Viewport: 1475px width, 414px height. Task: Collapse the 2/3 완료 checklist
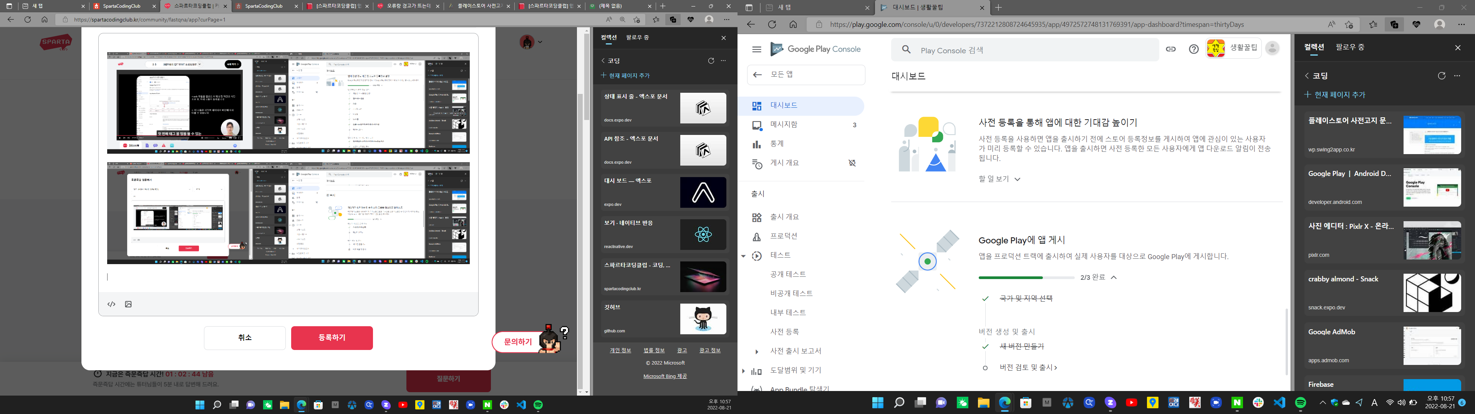(1114, 277)
